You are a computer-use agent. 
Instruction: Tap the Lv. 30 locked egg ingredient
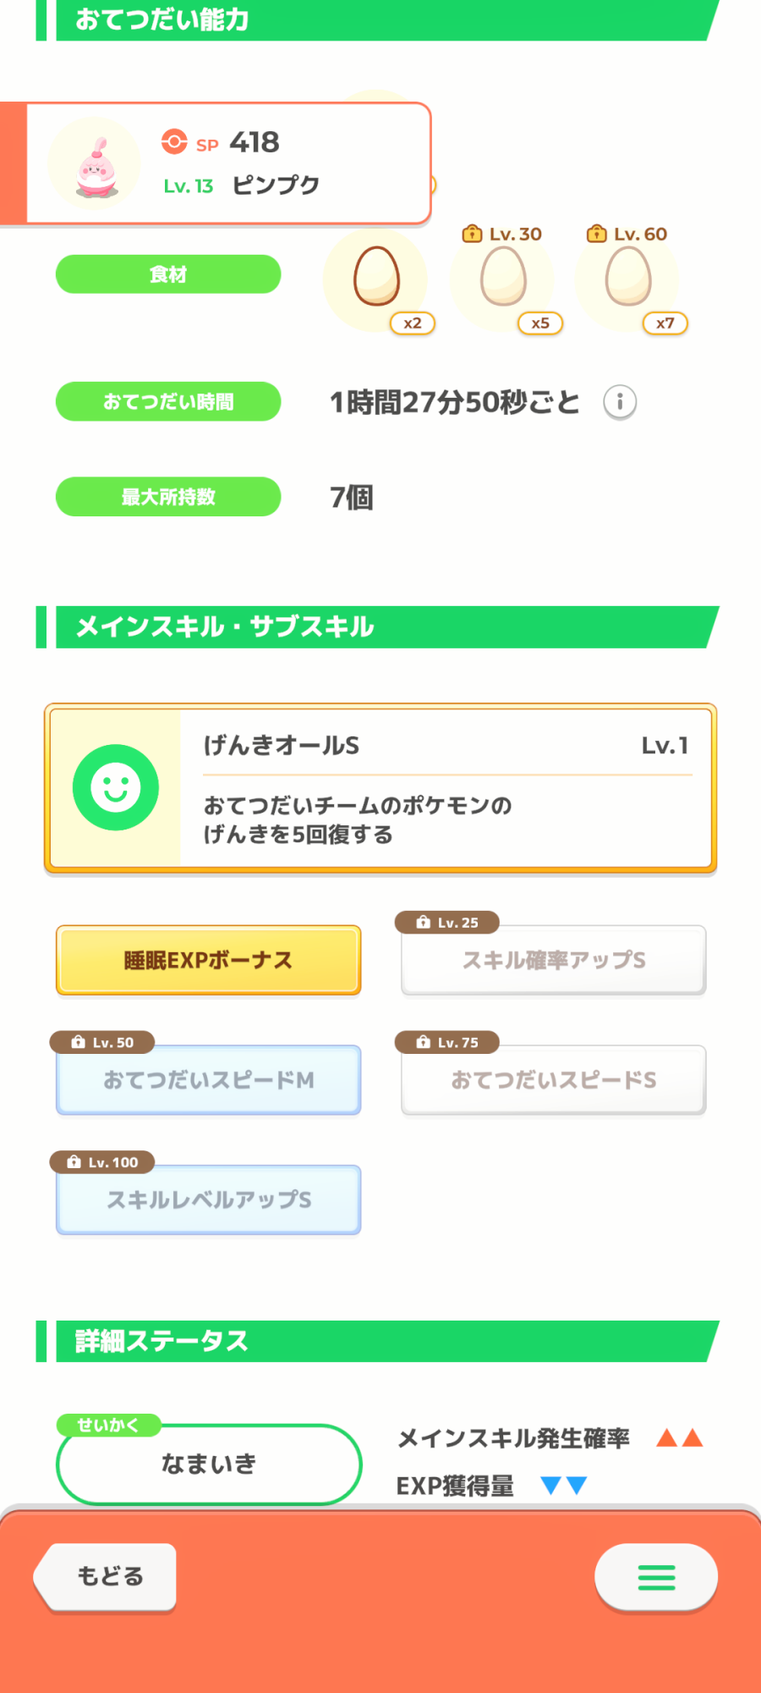click(503, 278)
